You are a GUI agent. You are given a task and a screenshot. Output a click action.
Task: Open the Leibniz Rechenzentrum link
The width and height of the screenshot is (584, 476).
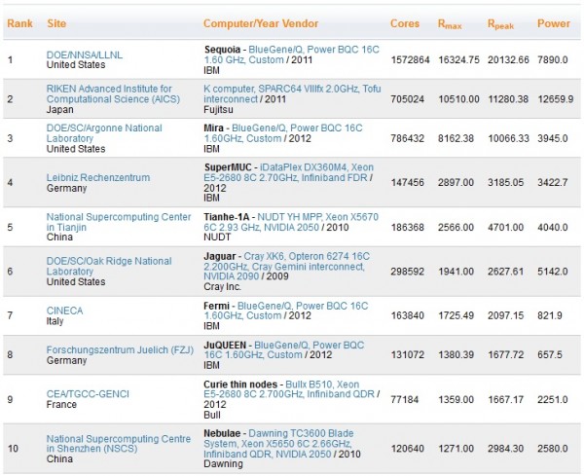pos(98,178)
